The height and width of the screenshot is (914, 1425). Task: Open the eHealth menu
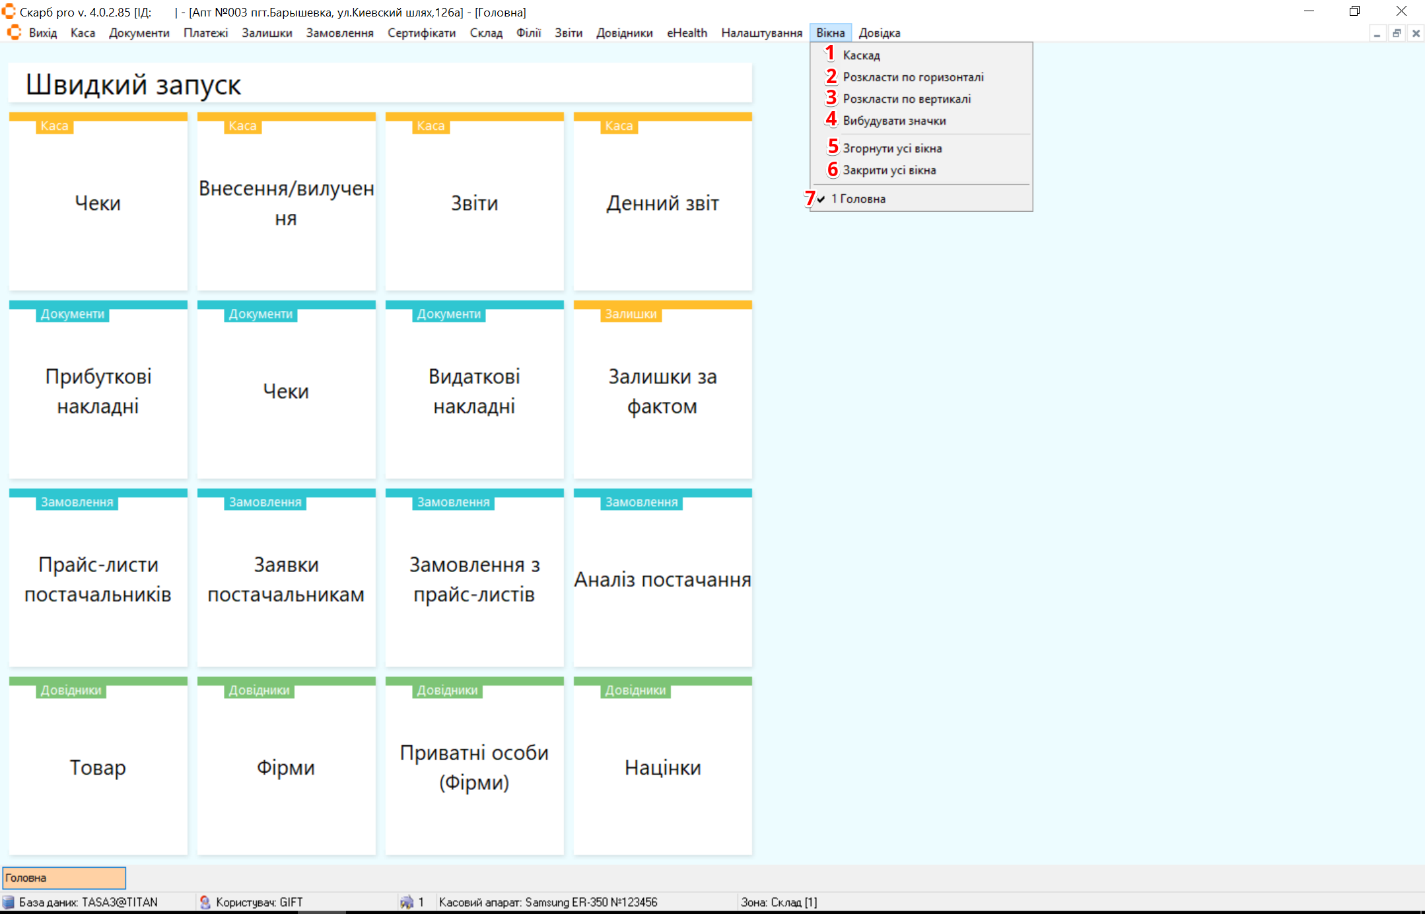pos(687,33)
